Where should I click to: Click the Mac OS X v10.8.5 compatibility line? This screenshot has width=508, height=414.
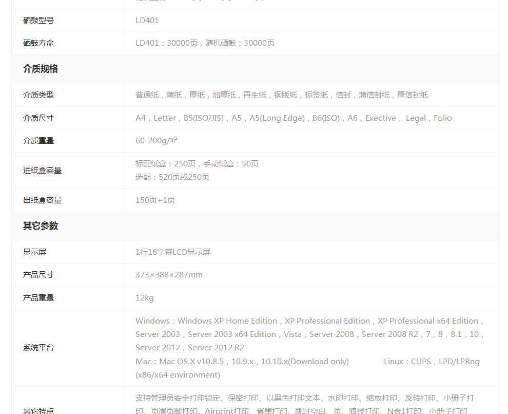point(242,362)
